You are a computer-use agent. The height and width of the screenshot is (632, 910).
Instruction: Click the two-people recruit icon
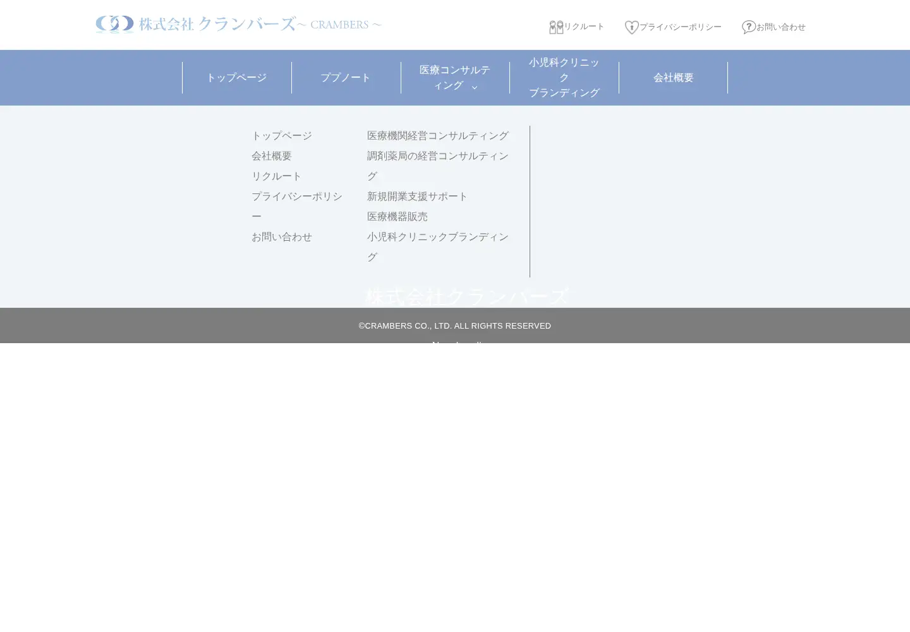tap(556, 27)
